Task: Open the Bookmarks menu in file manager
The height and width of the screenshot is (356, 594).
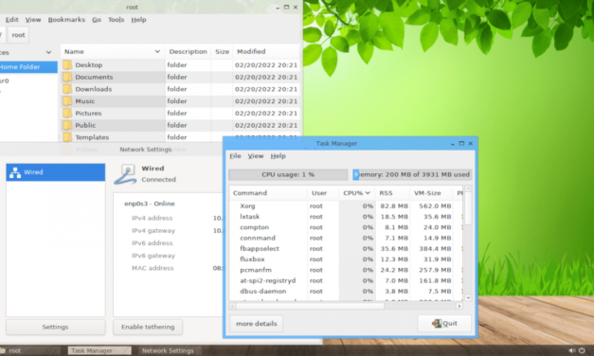Action: pos(66,20)
